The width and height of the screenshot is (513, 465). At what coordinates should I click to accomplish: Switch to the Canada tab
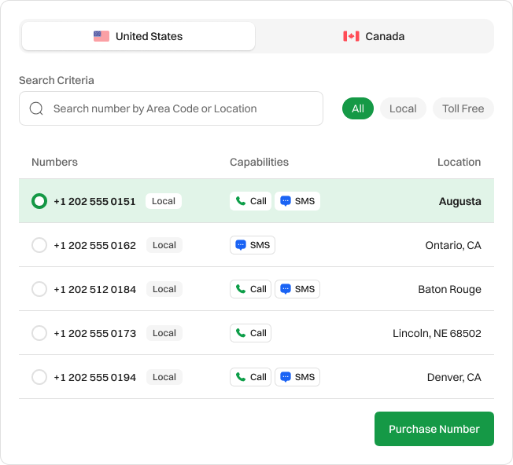tap(374, 36)
